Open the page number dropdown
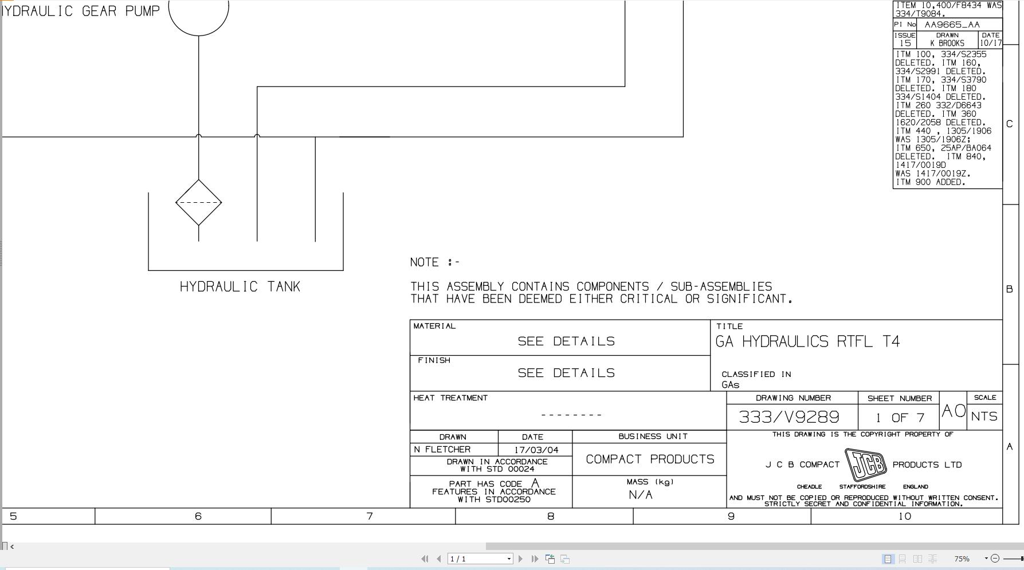Image resolution: width=1024 pixels, height=570 pixels. 509,558
